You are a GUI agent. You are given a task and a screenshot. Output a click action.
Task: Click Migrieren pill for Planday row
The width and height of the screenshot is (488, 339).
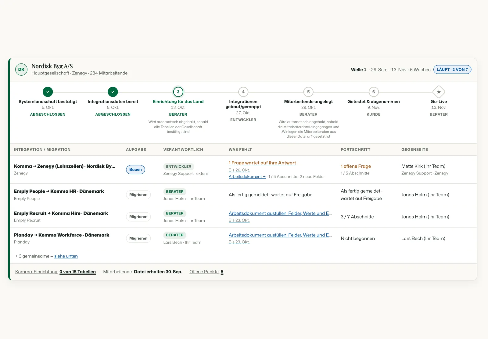click(138, 238)
